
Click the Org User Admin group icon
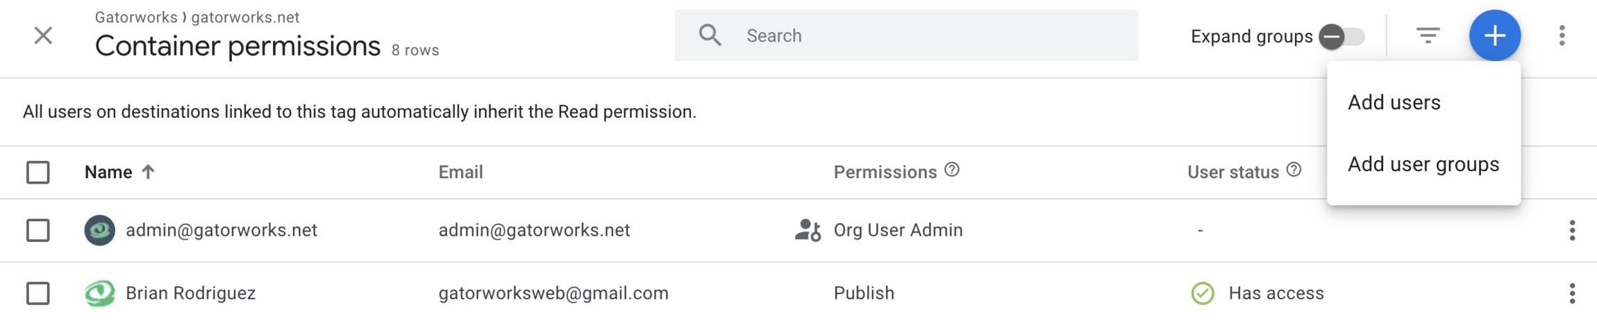[x=808, y=230]
